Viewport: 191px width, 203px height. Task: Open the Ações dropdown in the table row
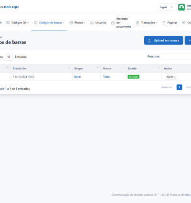pos(171,77)
